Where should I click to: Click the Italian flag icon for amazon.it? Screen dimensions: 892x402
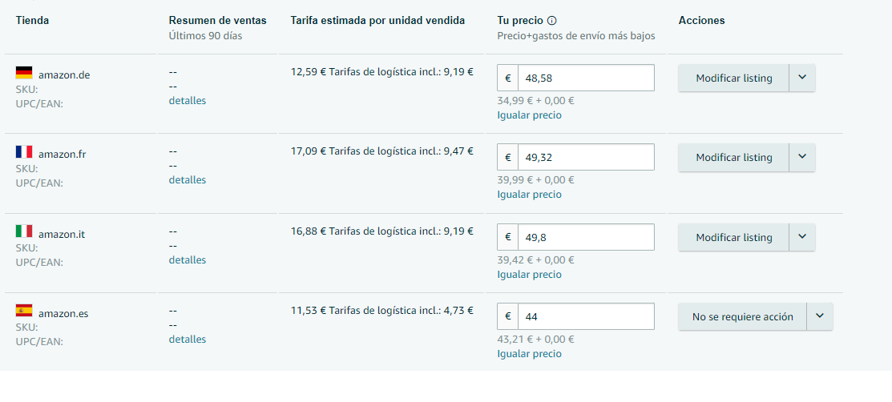click(x=23, y=231)
